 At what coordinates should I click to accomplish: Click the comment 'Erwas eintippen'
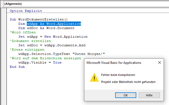point(27,50)
